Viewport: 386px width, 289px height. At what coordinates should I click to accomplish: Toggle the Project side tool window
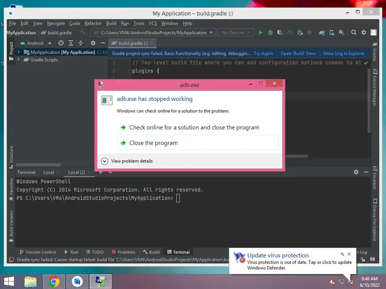pos(11,51)
